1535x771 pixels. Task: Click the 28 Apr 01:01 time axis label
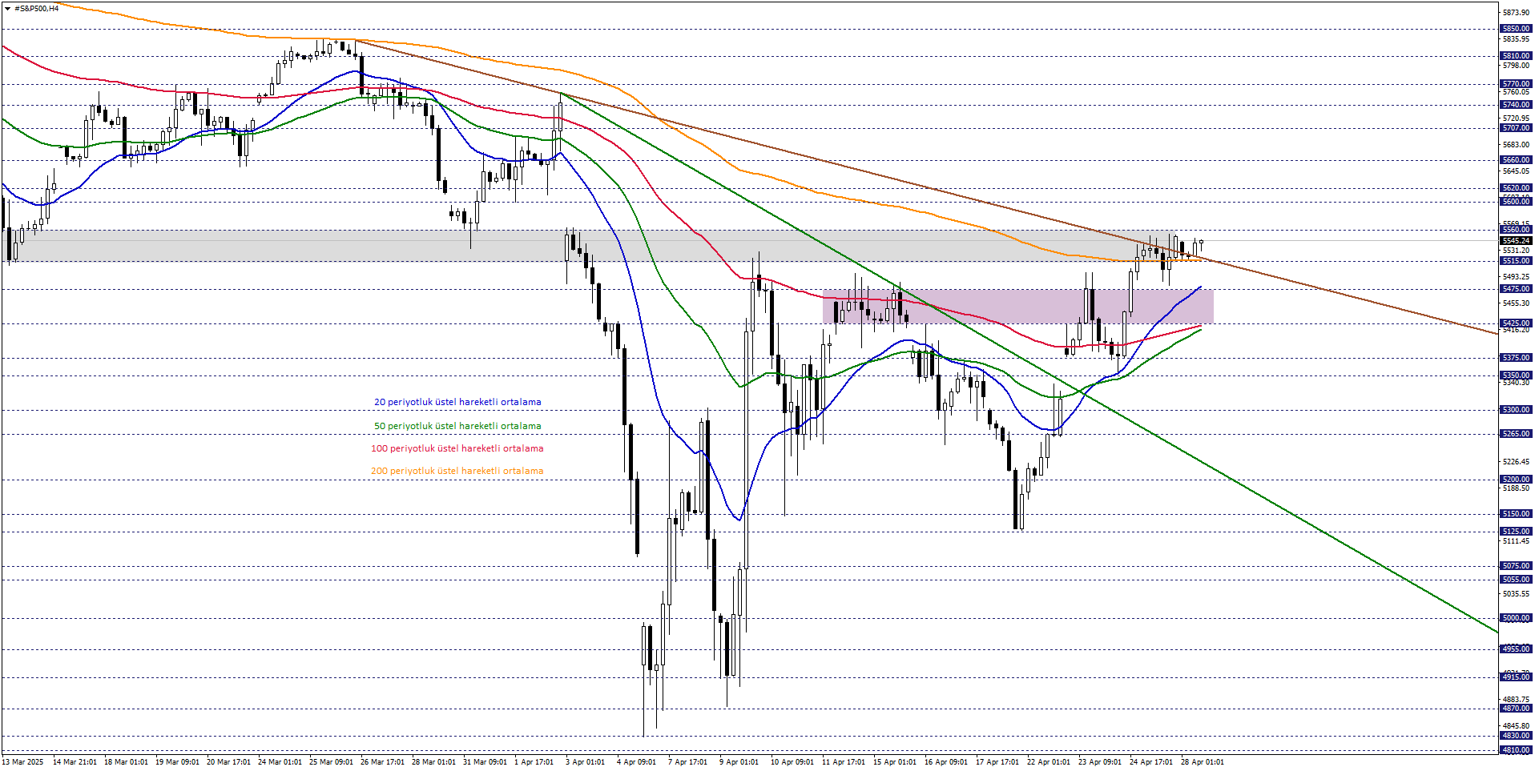pos(1203,762)
